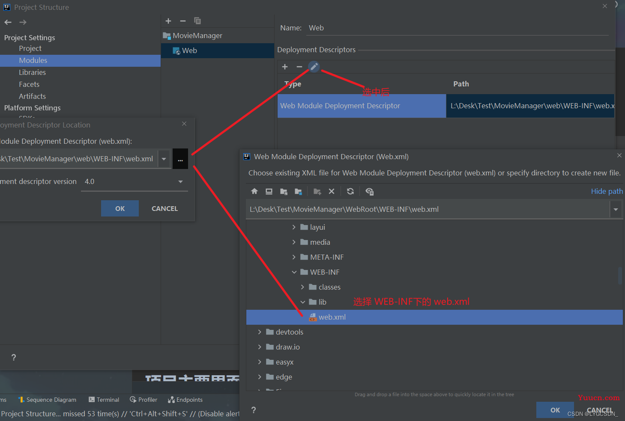The image size is (625, 421).
Task: Open path history dropdown in file chooser
Action: pyautogui.click(x=616, y=210)
